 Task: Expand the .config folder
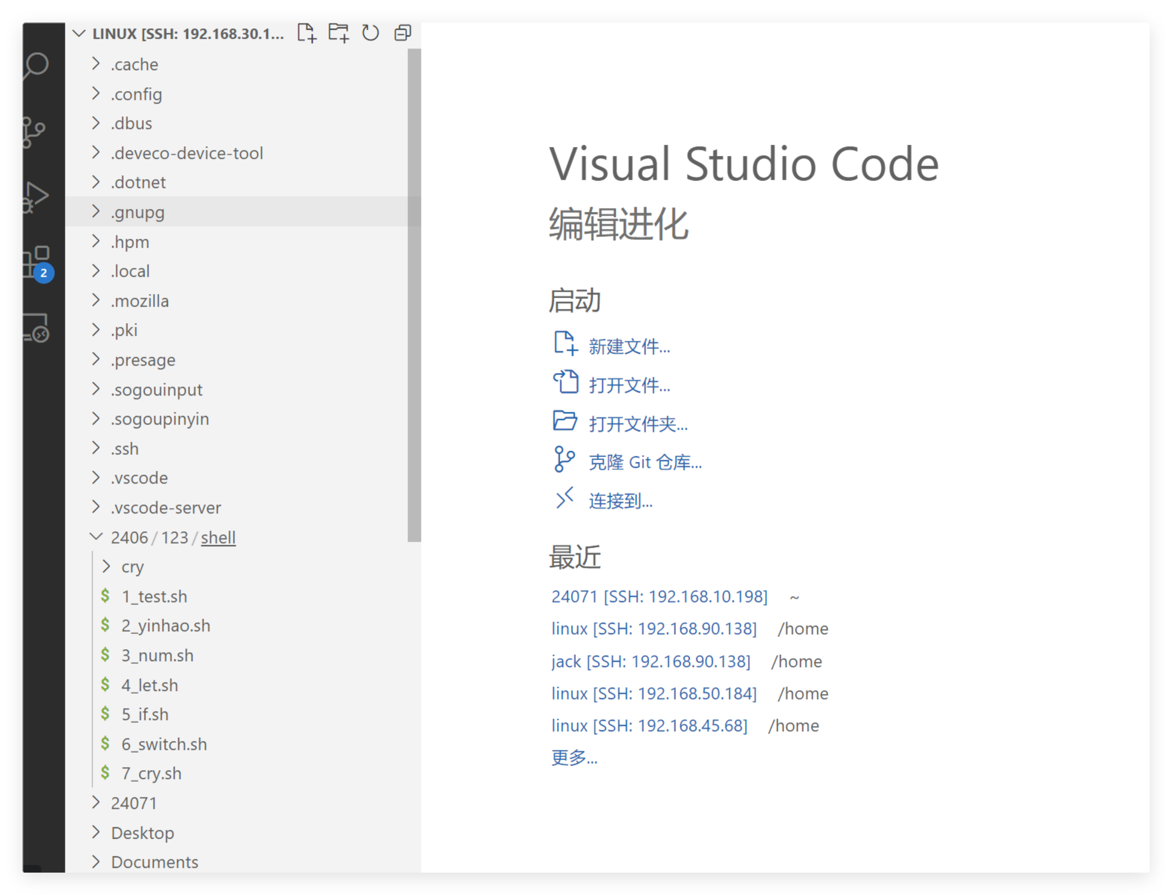136,95
